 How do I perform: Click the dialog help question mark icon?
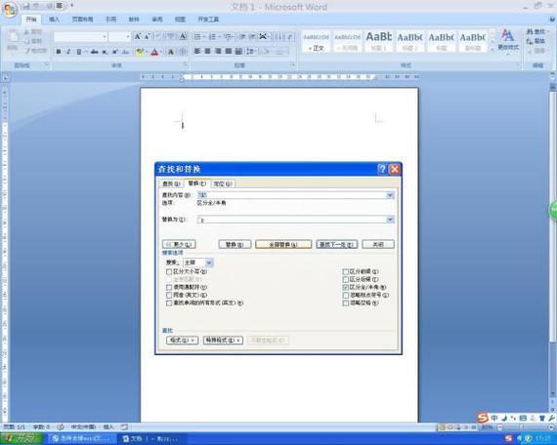[382, 169]
